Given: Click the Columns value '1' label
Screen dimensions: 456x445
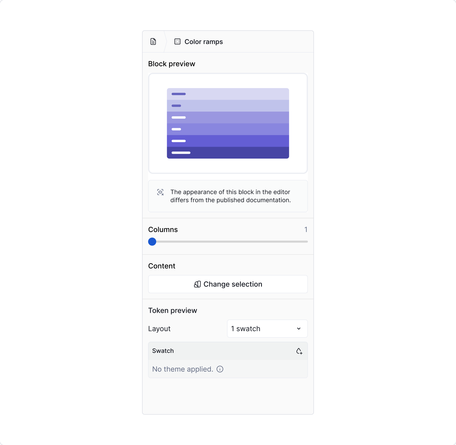Looking at the screenshot, I should click(306, 229).
